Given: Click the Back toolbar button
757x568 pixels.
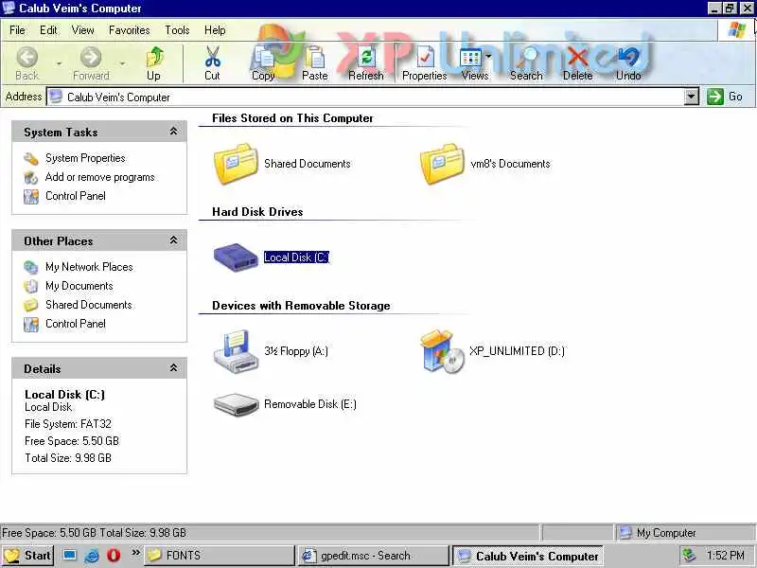Looking at the screenshot, I should point(27,63).
